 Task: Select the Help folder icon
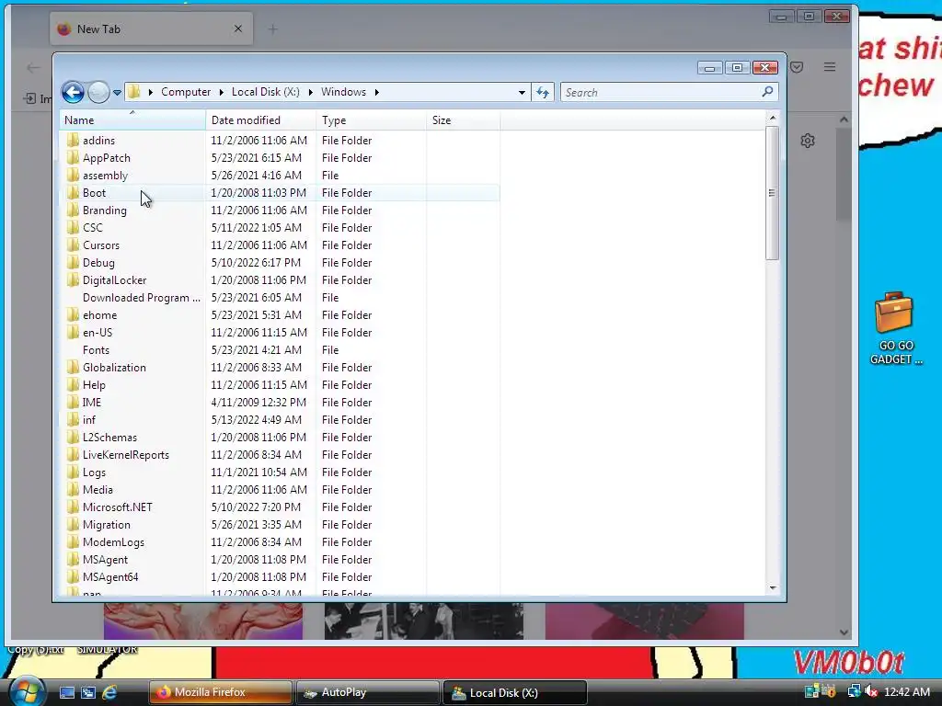[x=73, y=384]
